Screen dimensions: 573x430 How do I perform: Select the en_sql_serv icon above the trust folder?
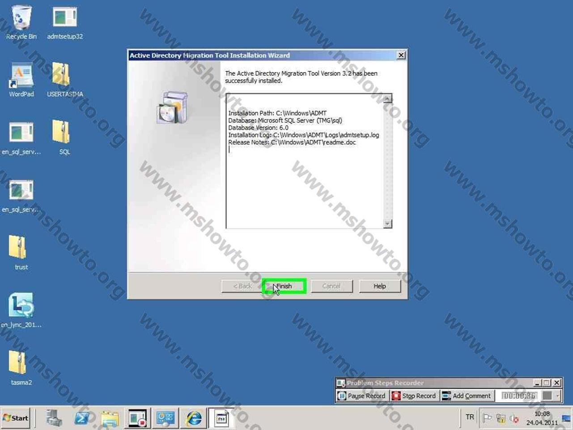point(21,196)
